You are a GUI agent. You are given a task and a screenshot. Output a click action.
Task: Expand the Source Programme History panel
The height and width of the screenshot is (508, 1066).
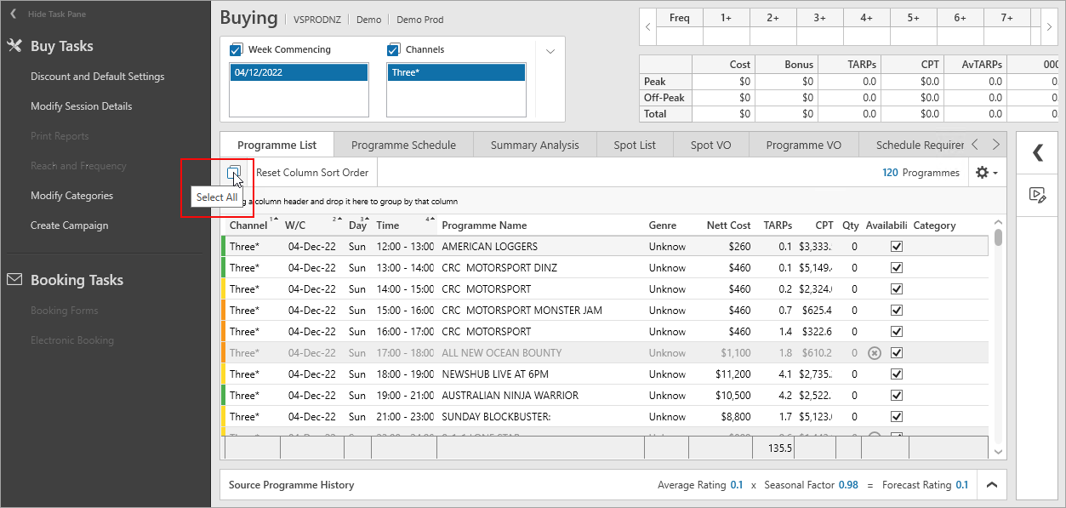pyautogui.click(x=991, y=485)
